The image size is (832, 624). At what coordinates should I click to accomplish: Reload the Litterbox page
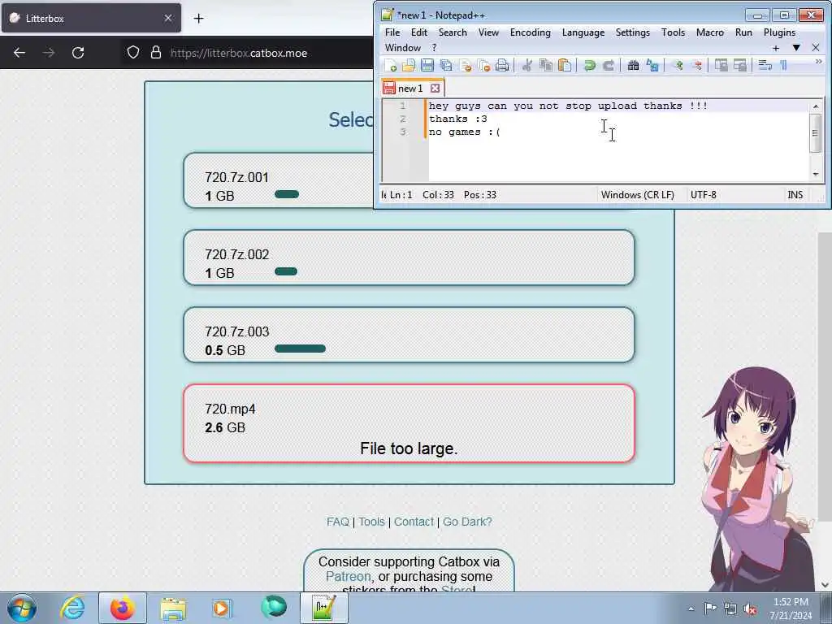(78, 53)
